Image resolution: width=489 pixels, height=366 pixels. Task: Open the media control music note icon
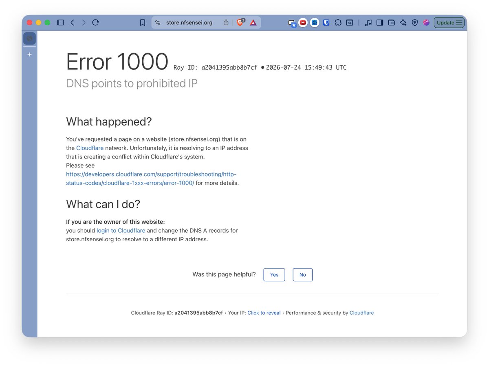368,23
